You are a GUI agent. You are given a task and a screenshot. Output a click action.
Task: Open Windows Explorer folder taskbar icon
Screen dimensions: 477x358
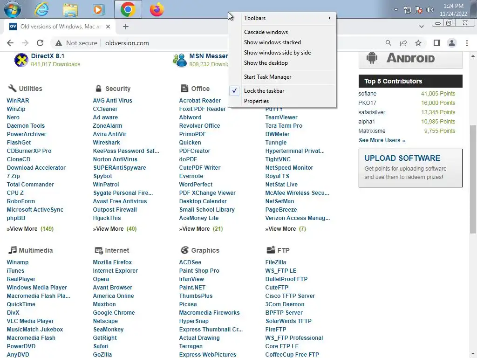pyautogui.click(x=70, y=10)
